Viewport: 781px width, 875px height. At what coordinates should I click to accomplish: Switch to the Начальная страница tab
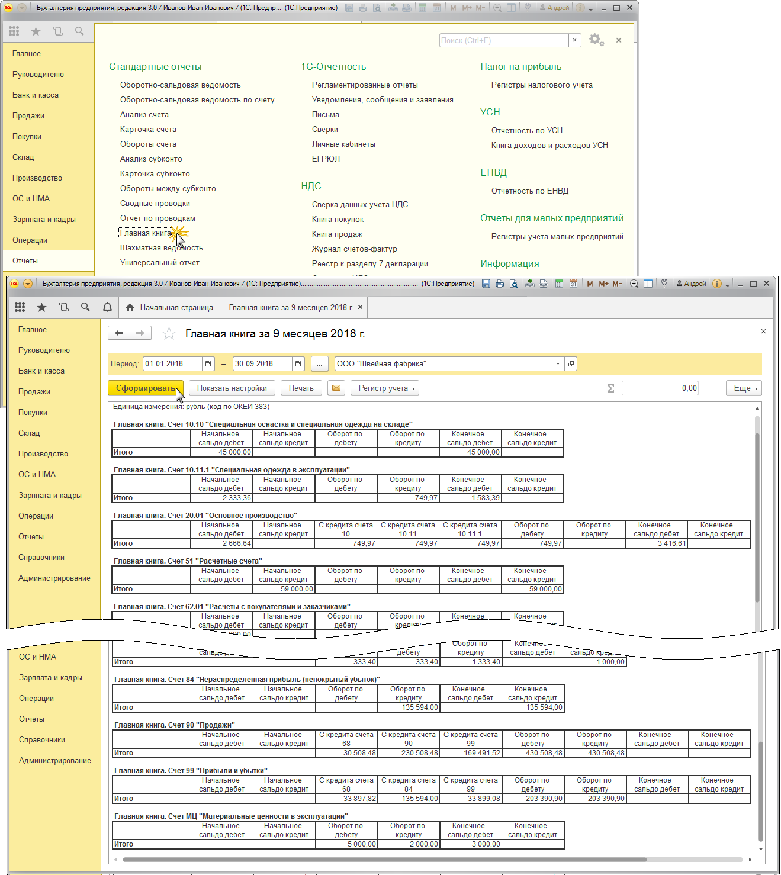pos(170,308)
